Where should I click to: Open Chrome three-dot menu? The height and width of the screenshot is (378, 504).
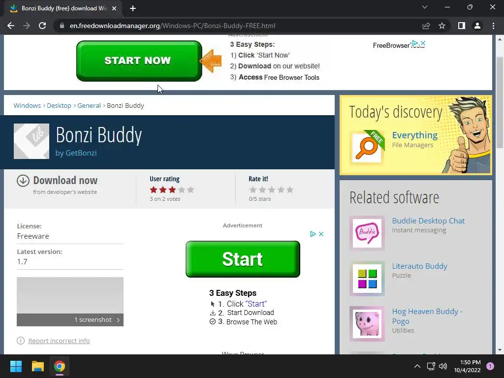pos(493,26)
